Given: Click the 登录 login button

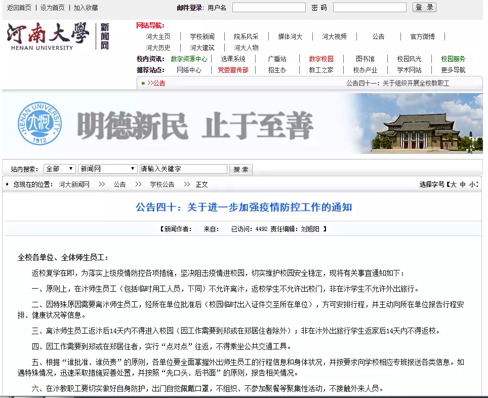Looking at the screenshot, I should tap(424, 8).
